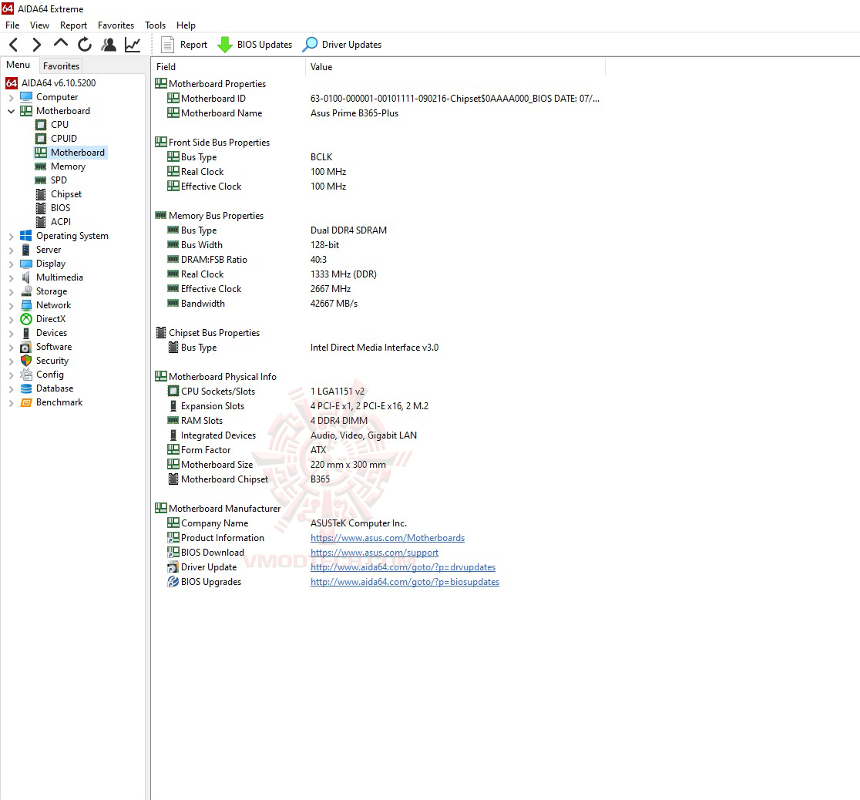Expand the Display node
The width and height of the screenshot is (860, 800).
click(x=11, y=264)
